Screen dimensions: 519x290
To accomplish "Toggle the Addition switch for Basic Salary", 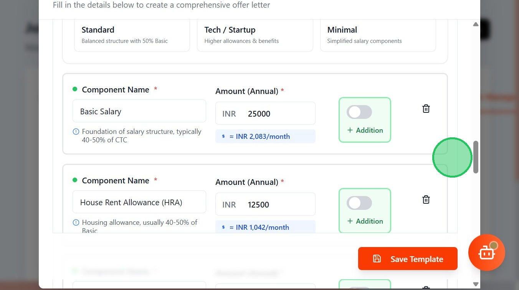I will (359, 112).
